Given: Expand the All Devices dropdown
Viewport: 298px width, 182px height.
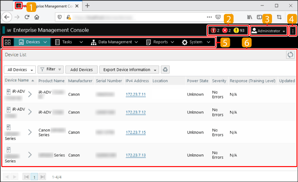Looking at the screenshot, I should tap(19, 69).
